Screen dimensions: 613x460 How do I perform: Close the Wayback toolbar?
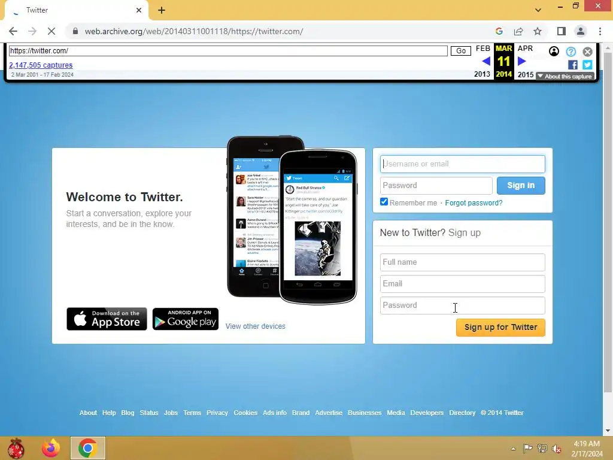pyautogui.click(x=588, y=52)
